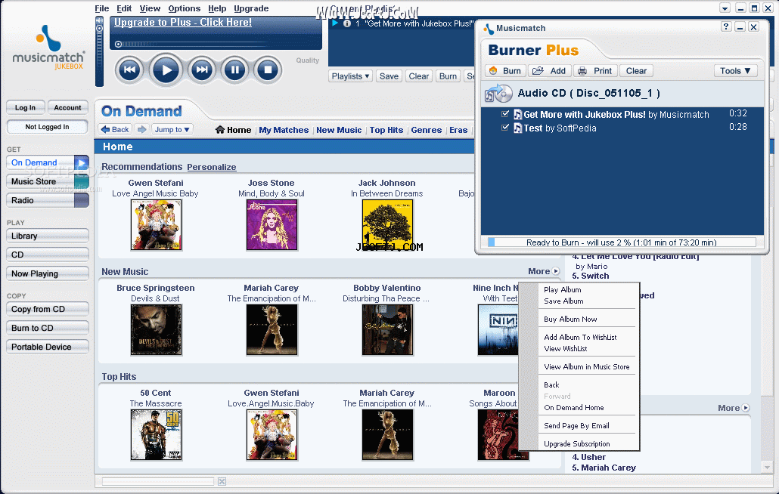Viewport: 779px width, 494px height.
Task: Skip to the next track
Action: point(201,70)
